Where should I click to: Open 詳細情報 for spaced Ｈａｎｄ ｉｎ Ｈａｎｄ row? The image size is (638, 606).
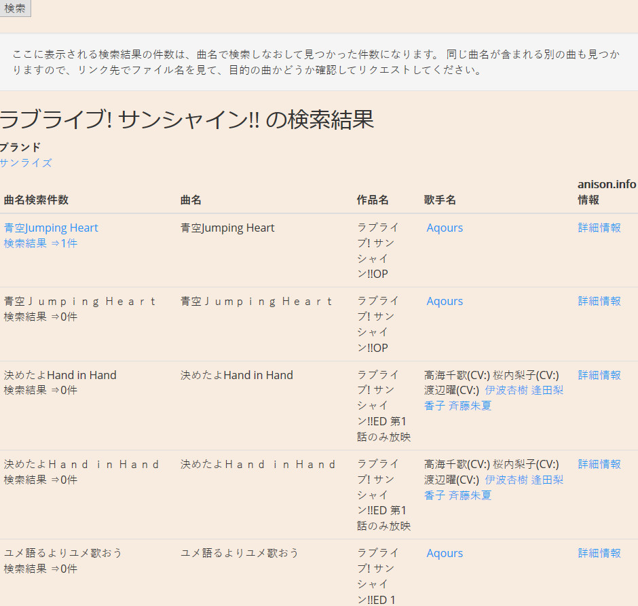pyautogui.click(x=599, y=464)
